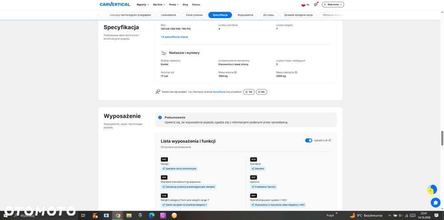
Task: Click the info icon next to Masa całkowita
Action: [296, 72]
